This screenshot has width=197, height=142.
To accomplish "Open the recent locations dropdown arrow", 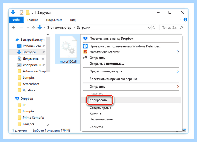I will click(x=28, y=28).
